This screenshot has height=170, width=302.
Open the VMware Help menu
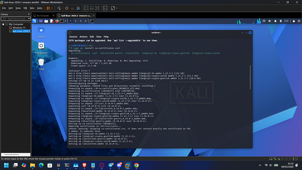[x=40, y=8]
